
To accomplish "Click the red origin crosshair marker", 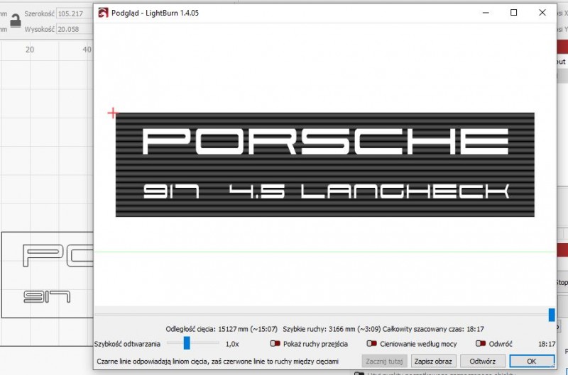I will [x=113, y=113].
